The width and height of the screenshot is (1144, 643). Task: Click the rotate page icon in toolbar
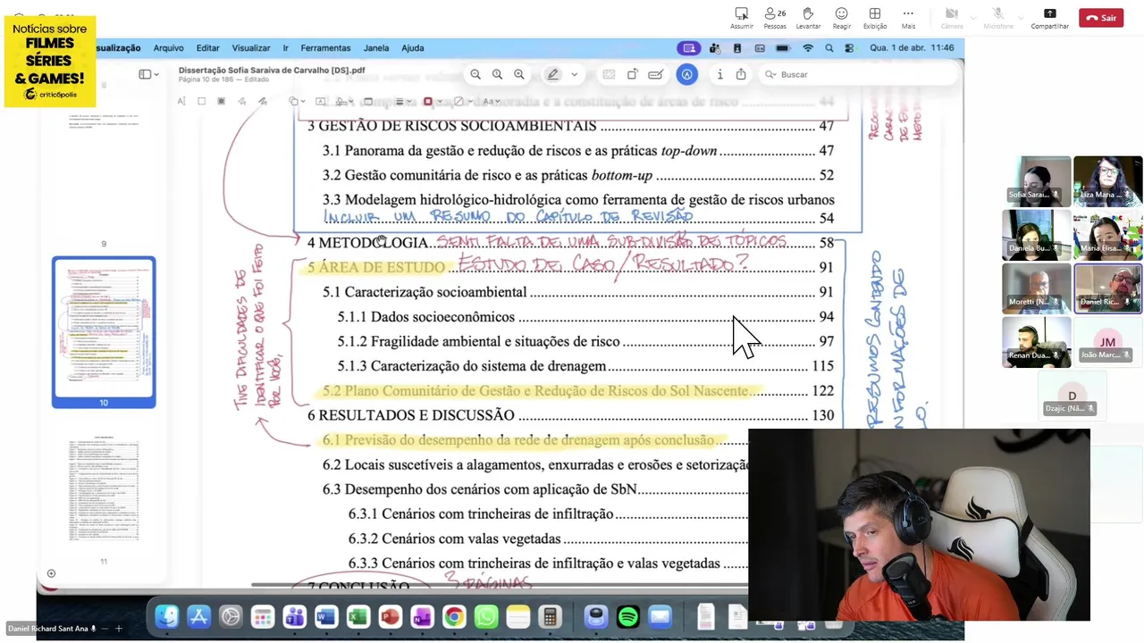633,74
